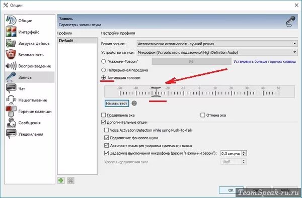Click the Интерфейс colored squares icon
This screenshot has width=302, height=198.
point(11,32)
